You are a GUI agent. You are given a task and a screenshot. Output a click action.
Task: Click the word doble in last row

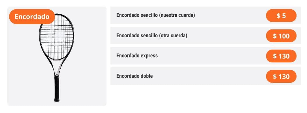pos(147,76)
